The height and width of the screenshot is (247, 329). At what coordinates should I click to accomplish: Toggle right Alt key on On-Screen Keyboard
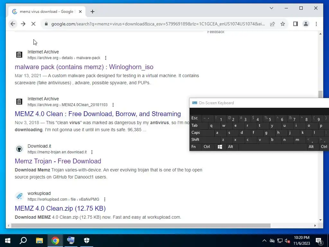(x=313, y=147)
